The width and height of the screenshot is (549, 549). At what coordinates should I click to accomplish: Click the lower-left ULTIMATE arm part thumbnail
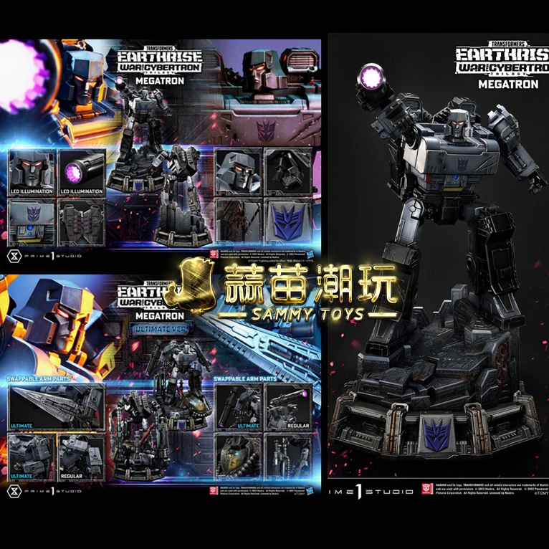click(x=32, y=457)
